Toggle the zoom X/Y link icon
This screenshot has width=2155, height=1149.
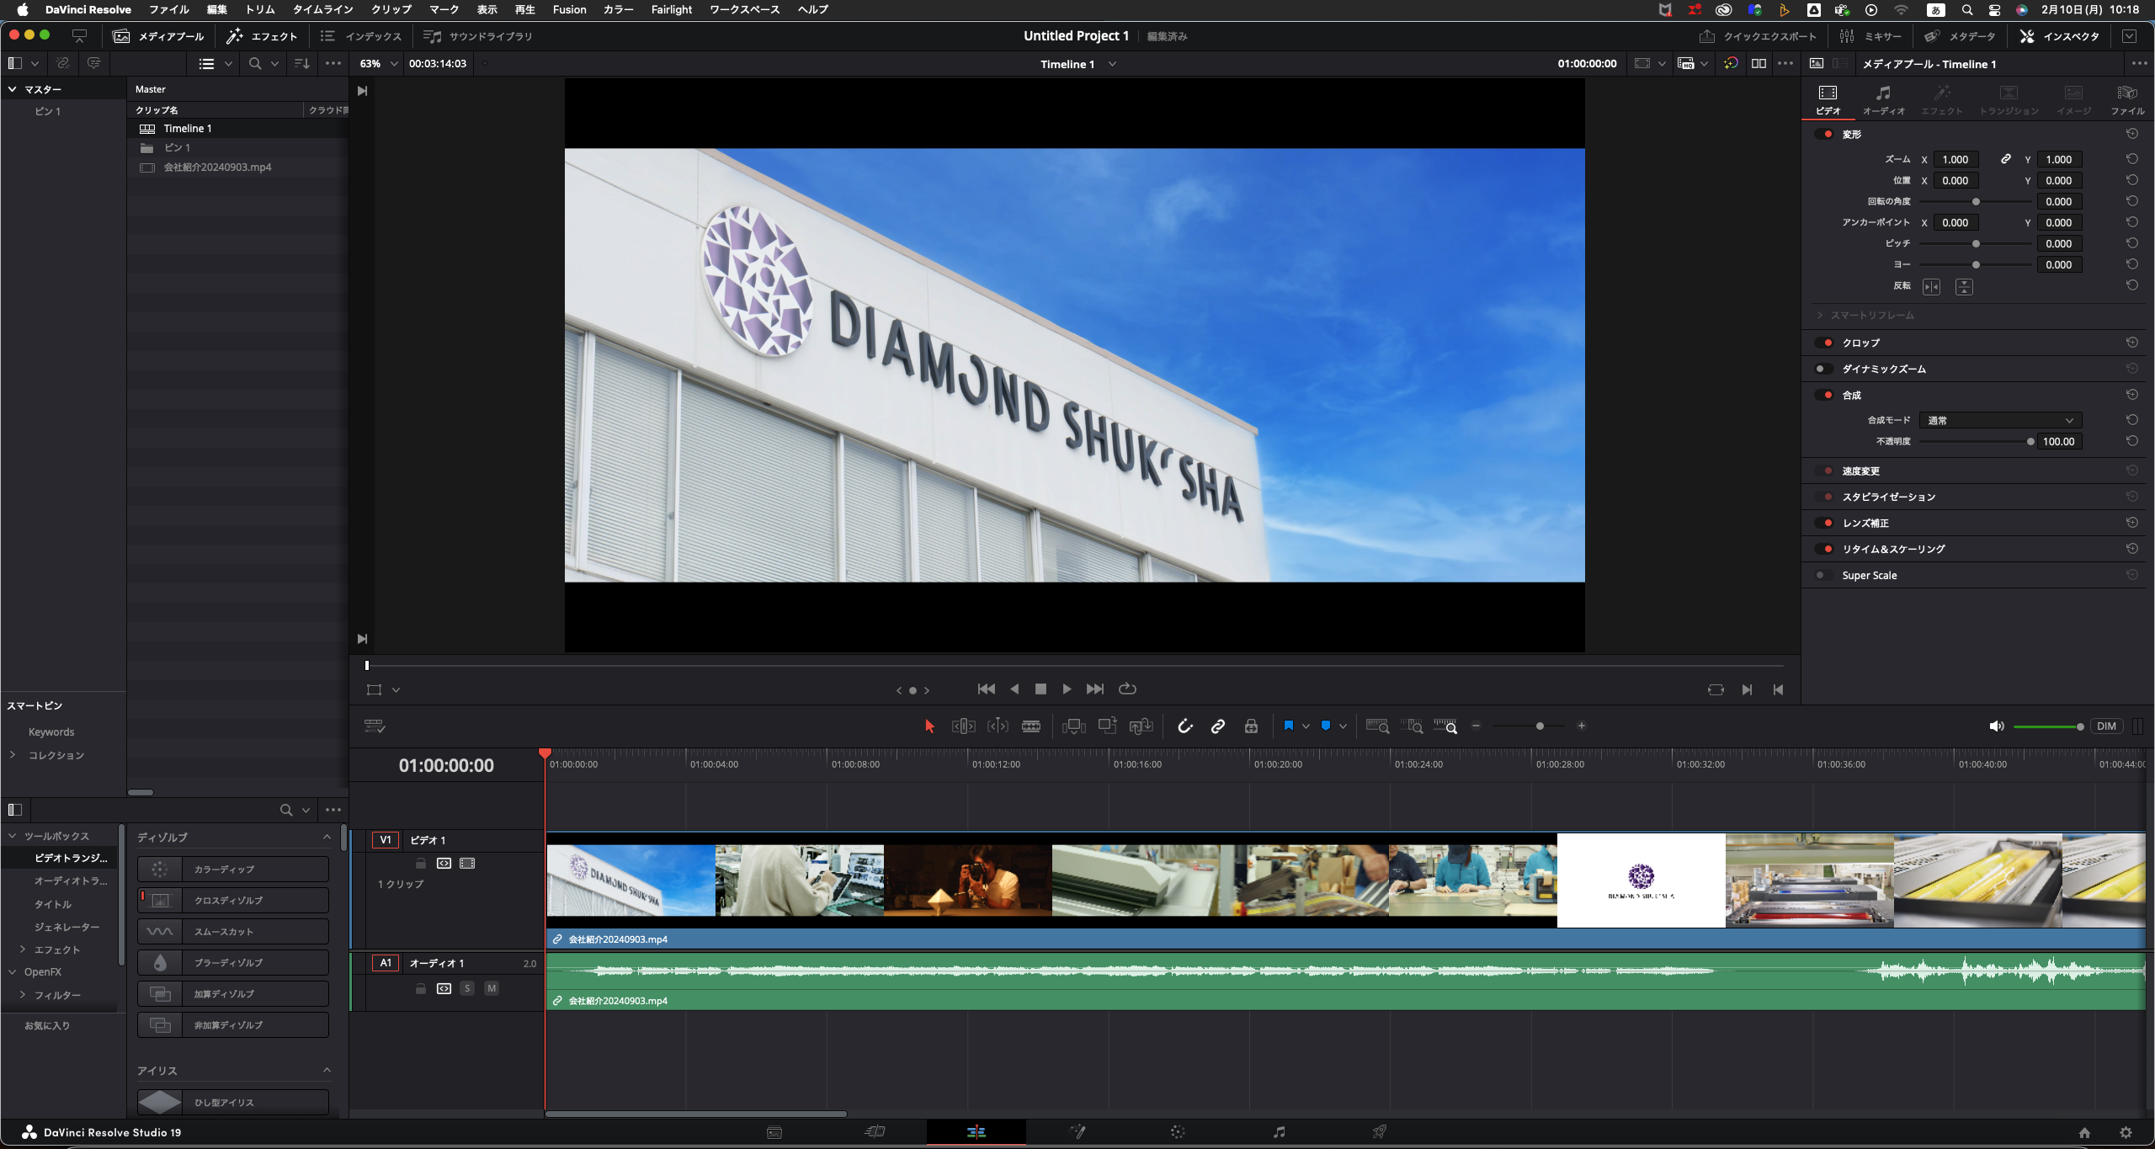click(2006, 159)
